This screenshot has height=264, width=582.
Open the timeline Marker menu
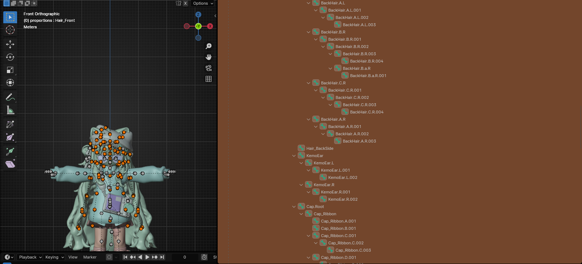(x=90, y=257)
